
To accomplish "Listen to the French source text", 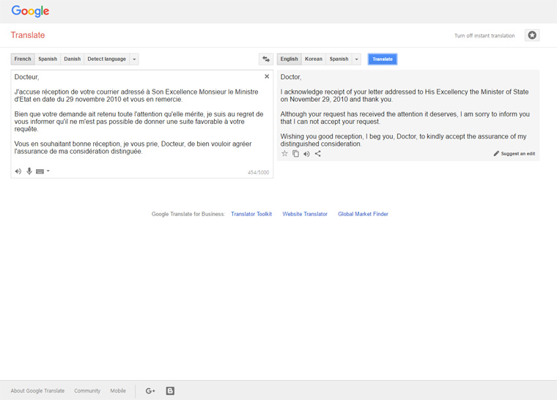I will coord(18,171).
